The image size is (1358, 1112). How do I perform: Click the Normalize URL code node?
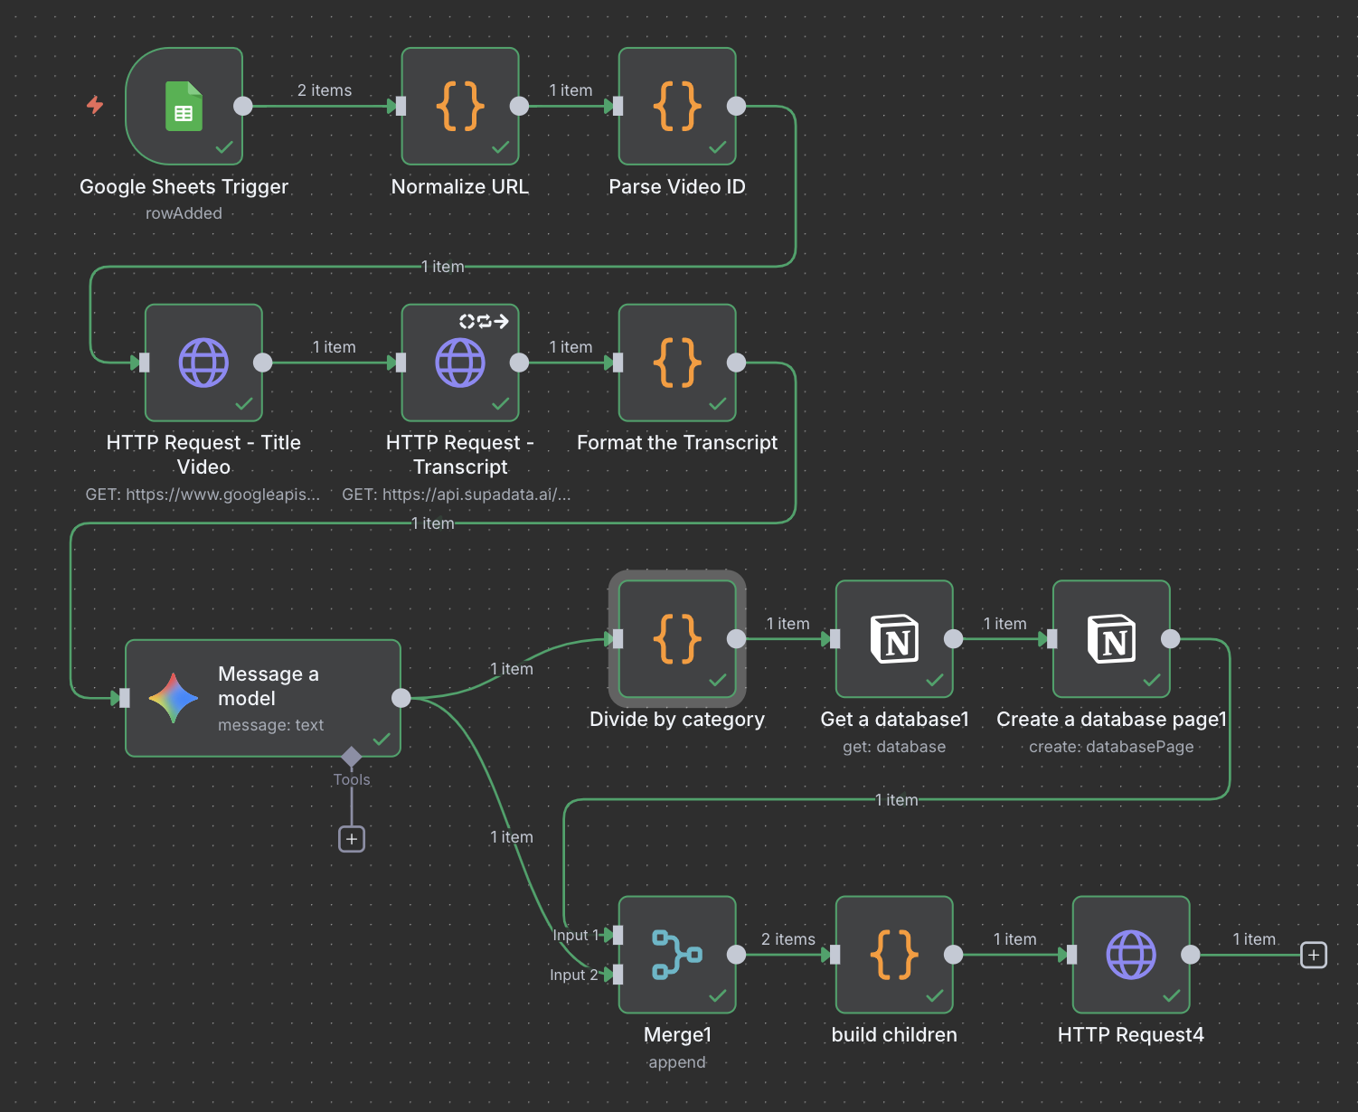460,106
